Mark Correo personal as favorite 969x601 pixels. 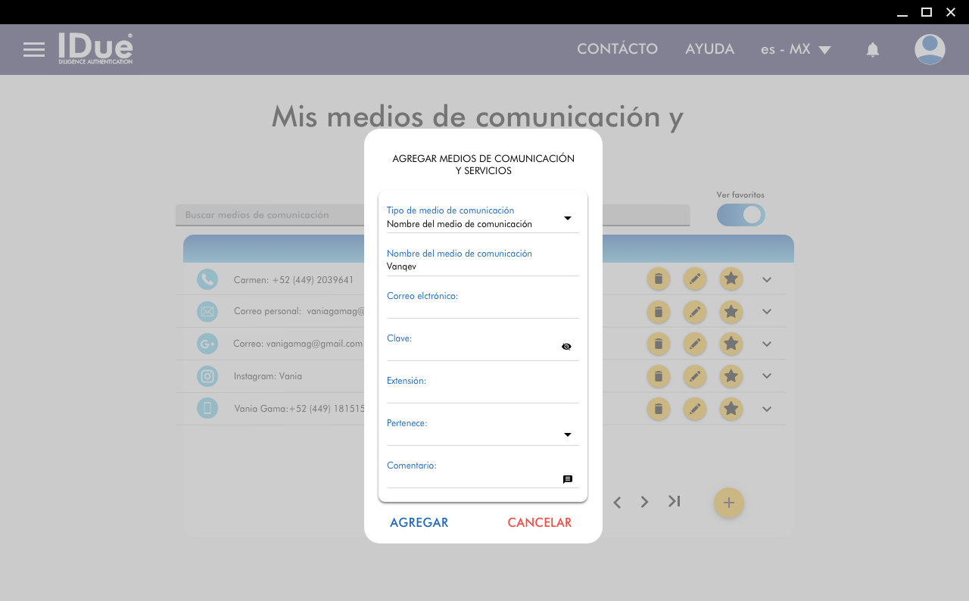click(731, 311)
